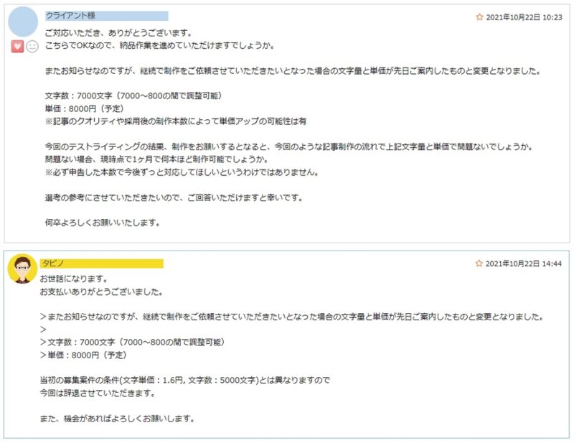Click the quoted >単価:8000円 line in reply
The image size is (574, 443).
pos(83,355)
